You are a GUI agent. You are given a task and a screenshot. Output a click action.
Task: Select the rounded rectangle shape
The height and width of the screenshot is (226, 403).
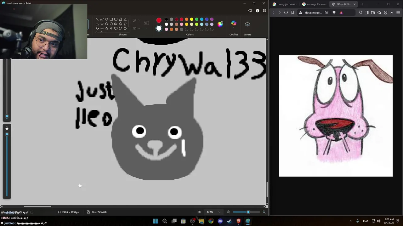pos(116,19)
